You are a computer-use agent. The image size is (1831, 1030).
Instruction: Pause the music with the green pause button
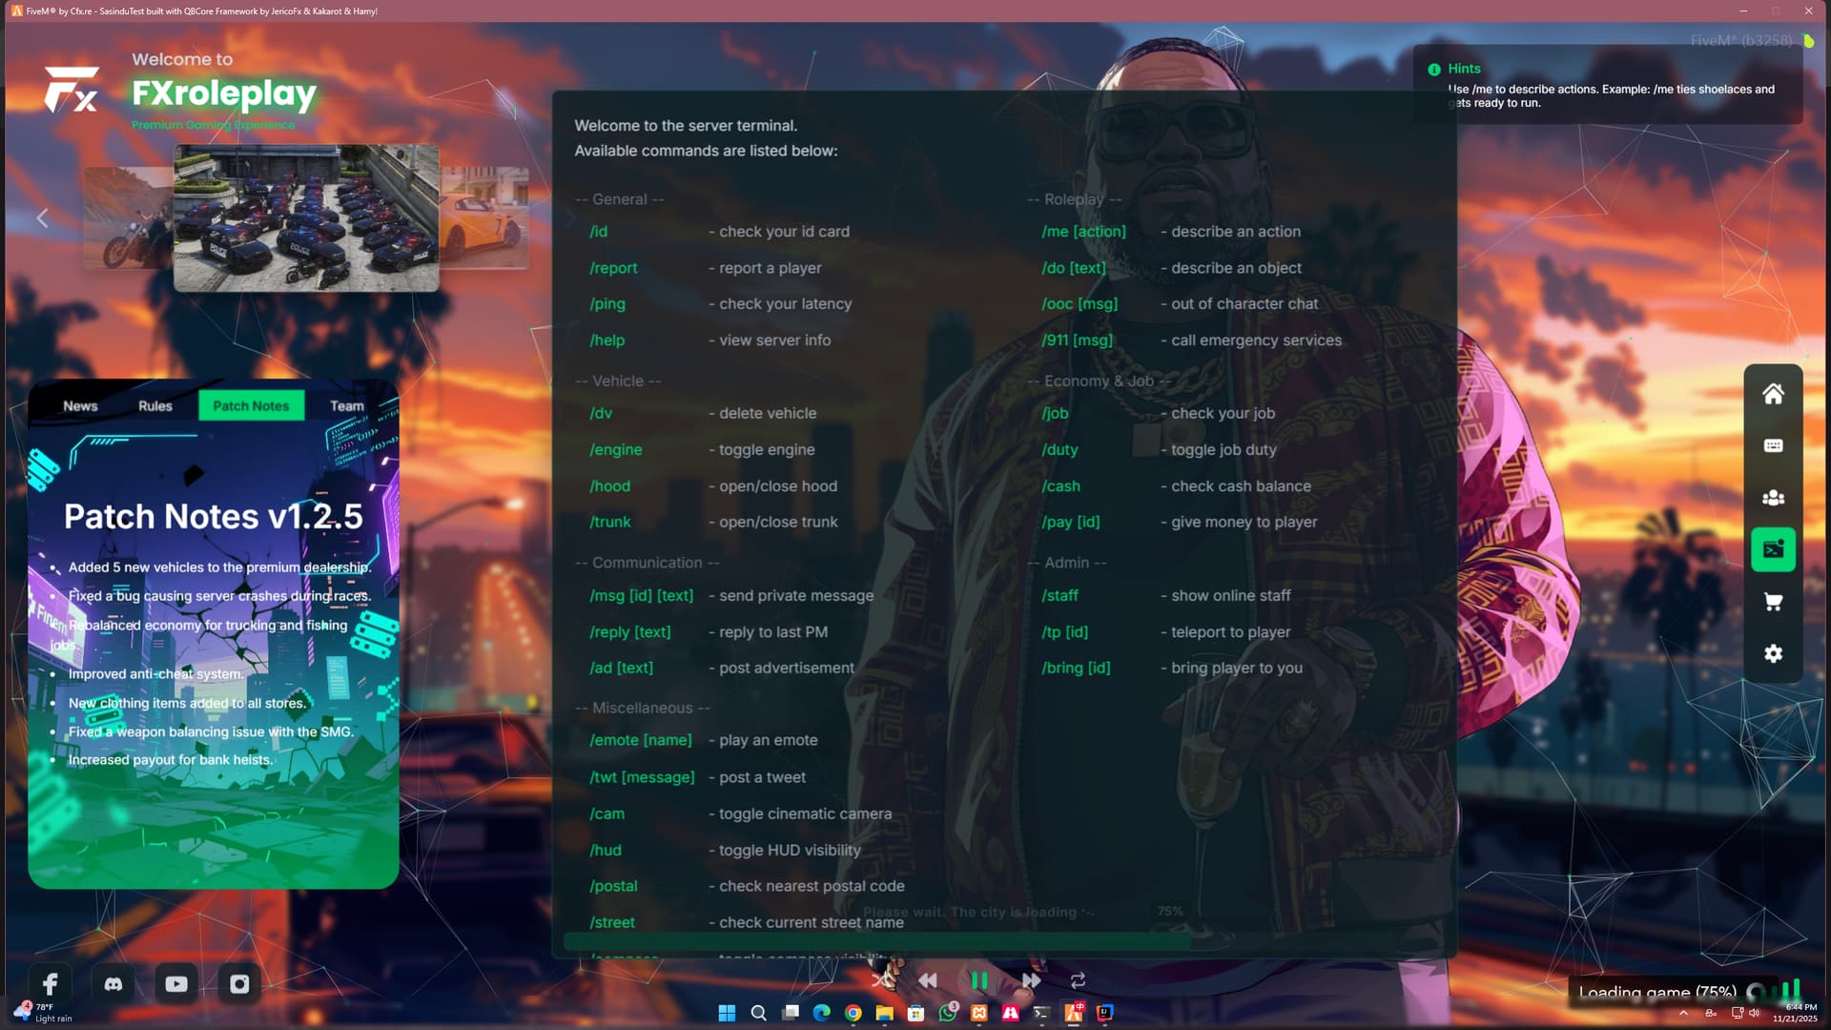tap(979, 980)
